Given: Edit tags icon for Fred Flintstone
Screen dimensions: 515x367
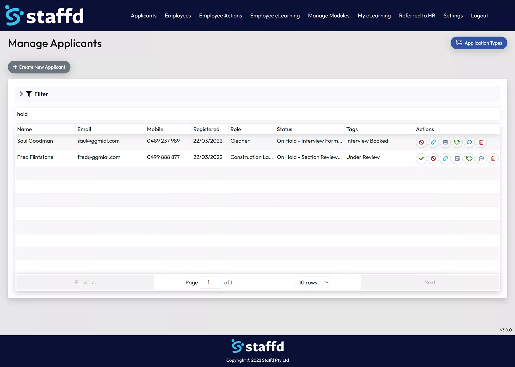Looking at the screenshot, I should pyautogui.click(x=469, y=158).
